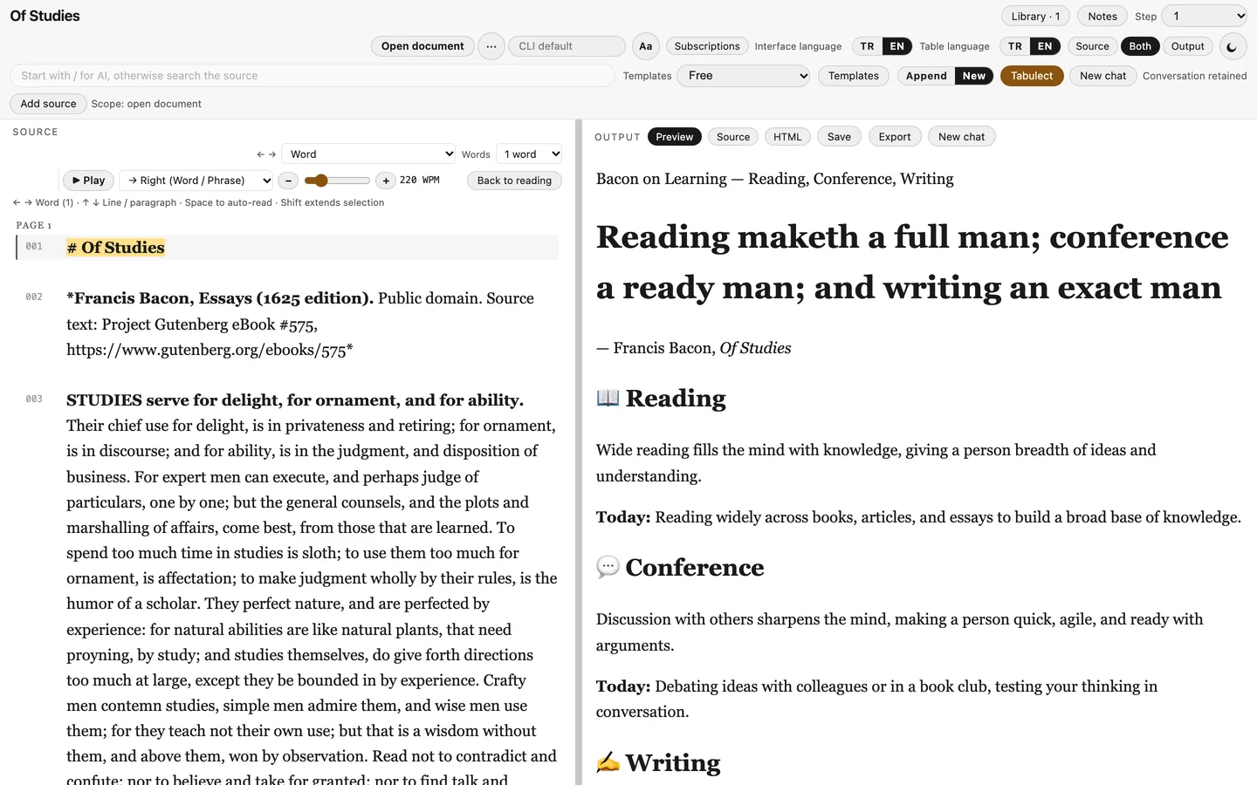
Task: Open the Words count 1 word dropdown
Action: pyautogui.click(x=529, y=154)
